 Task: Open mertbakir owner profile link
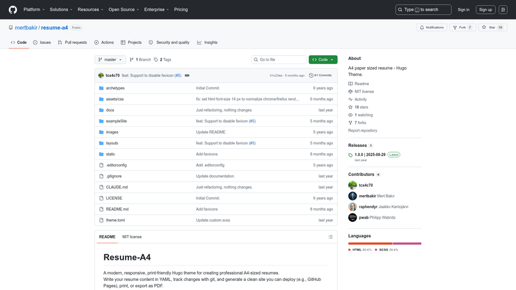tap(26, 28)
